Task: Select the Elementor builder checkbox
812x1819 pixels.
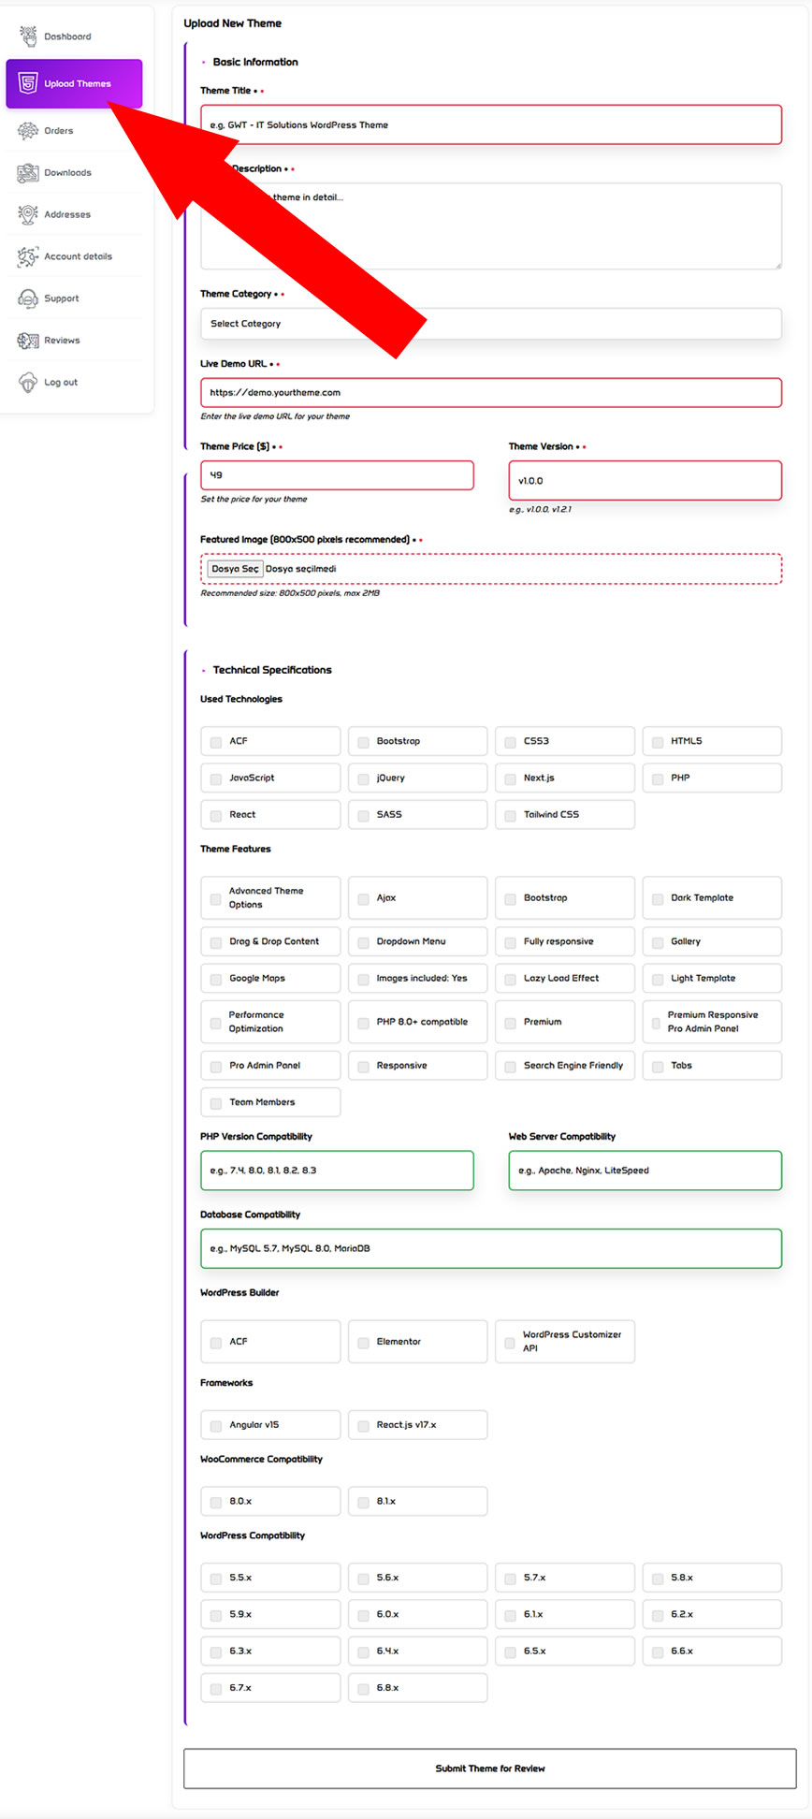Action: (363, 1343)
